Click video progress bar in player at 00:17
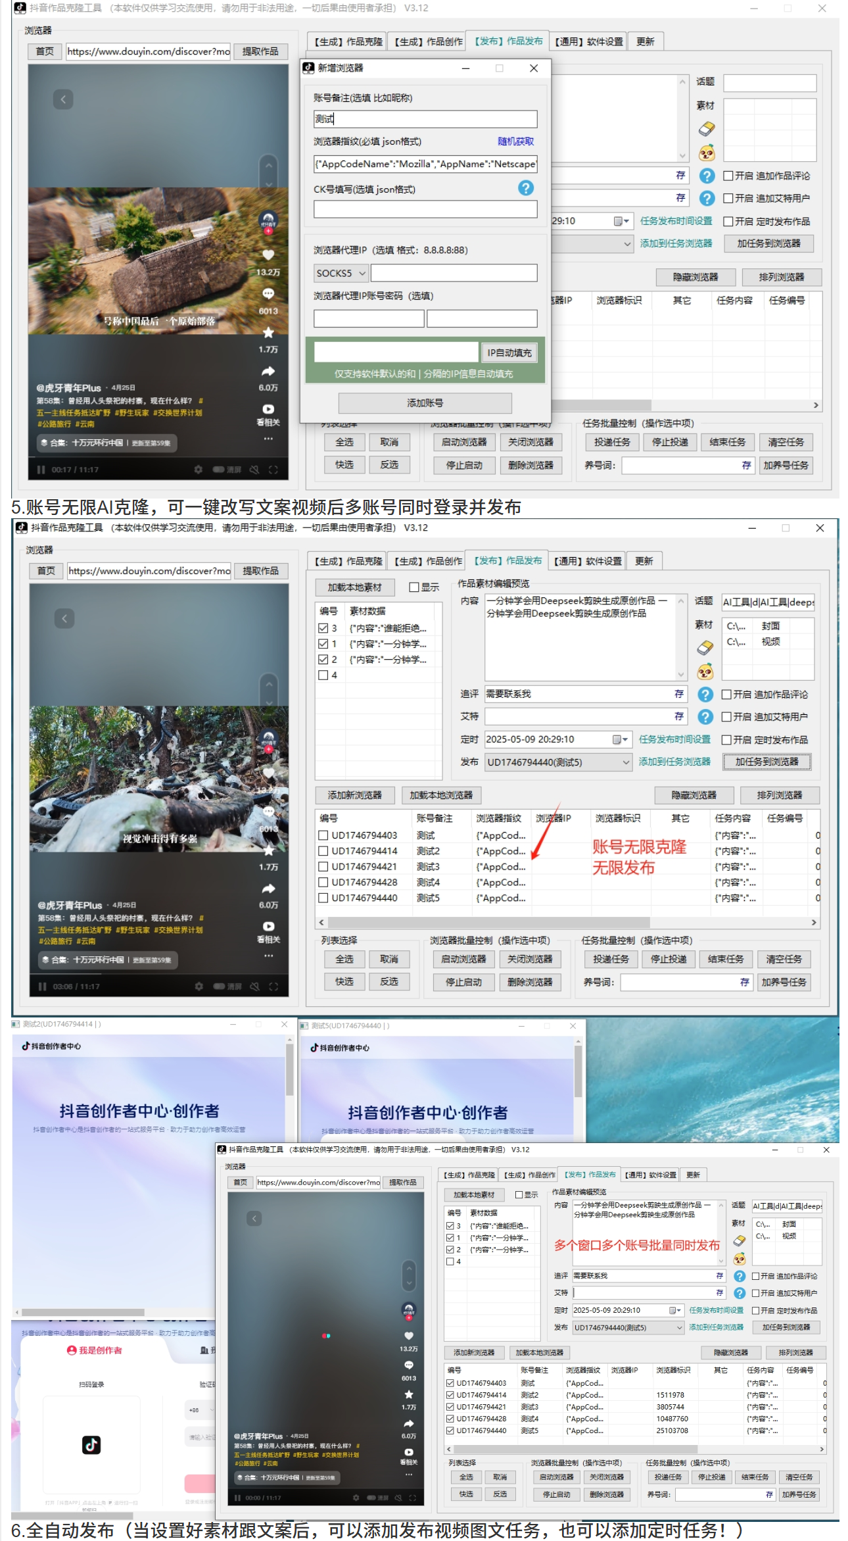848x1541 pixels. [158, 458]
